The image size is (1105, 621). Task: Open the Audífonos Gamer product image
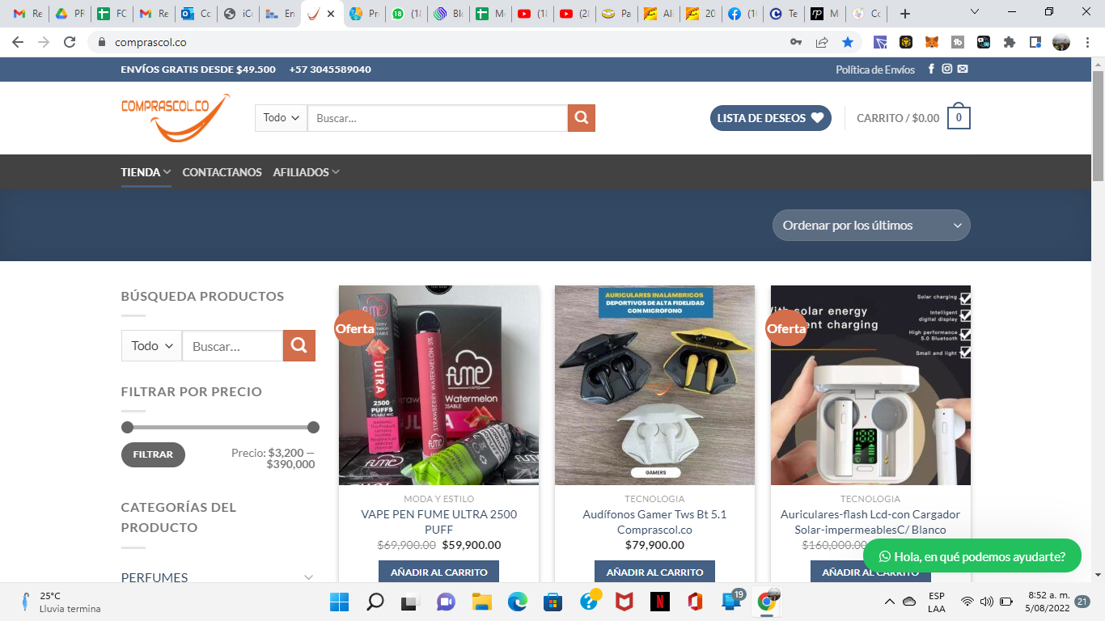pyautogui.click(x=654, y=385)
